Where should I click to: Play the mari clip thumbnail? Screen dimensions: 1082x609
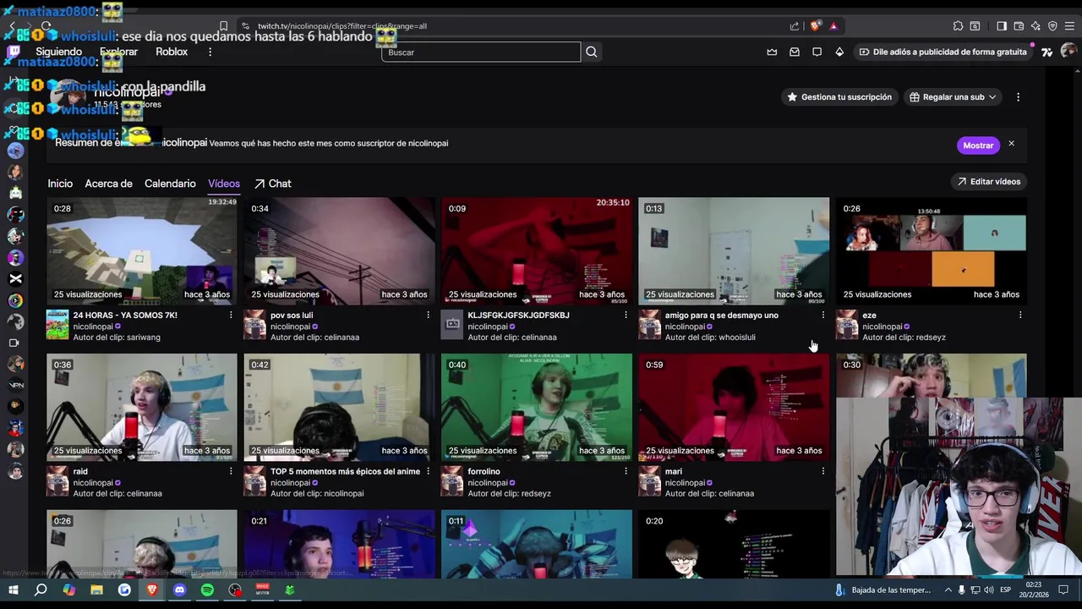pos(734,408)
